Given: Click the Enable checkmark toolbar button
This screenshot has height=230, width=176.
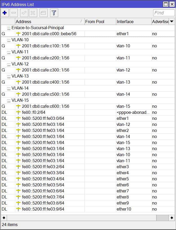Looking at the screenshot, I should pos(24,13).
